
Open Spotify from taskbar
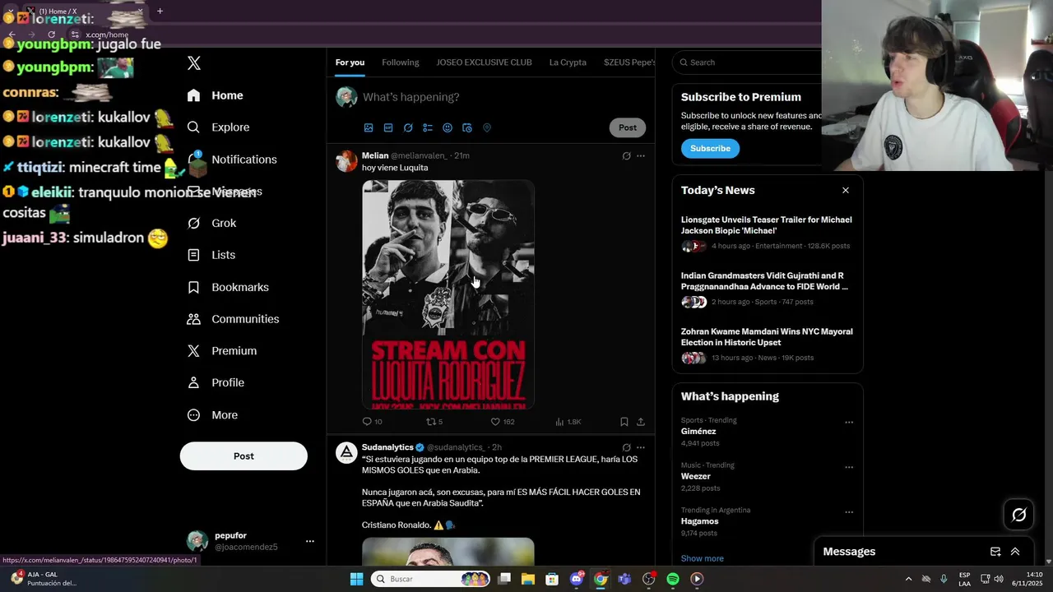click(x=673, y=579)
